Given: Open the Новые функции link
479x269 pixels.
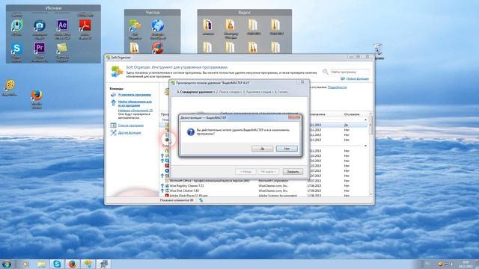Looking at the screenshot, I should (357, 78).
